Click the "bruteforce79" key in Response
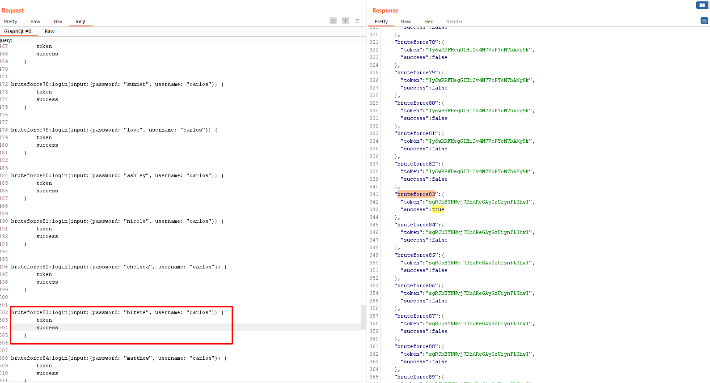 (416, 72)
